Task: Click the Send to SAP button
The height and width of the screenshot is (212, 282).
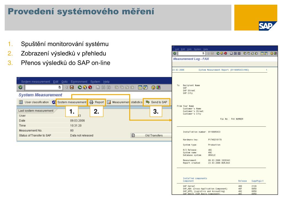Action: 157,102
